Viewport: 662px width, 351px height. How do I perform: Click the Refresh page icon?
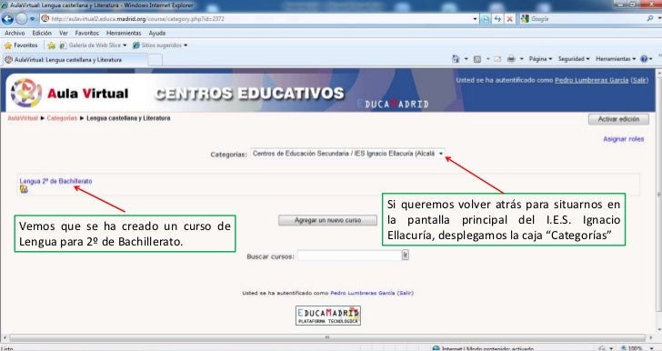click(x=497, y=19)
